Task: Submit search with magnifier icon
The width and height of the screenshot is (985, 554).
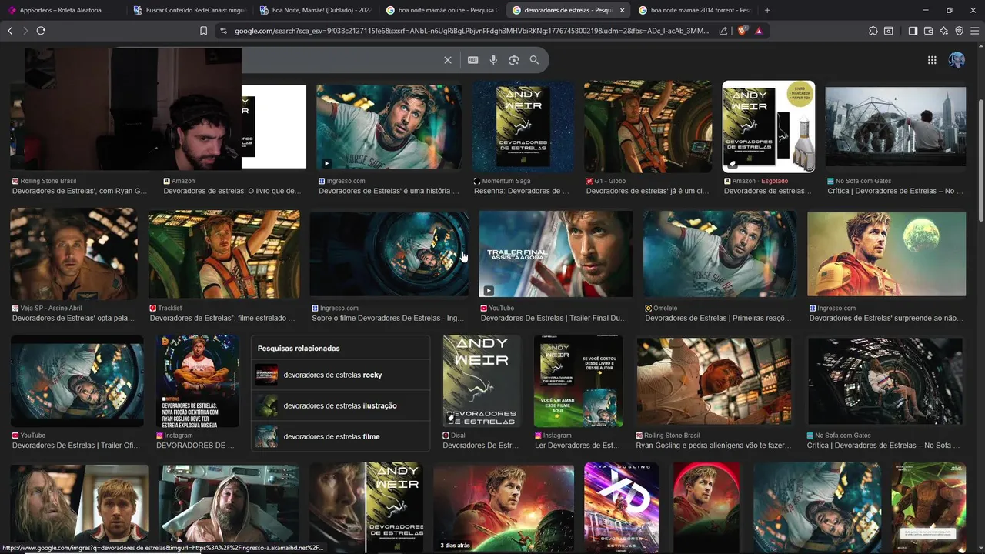Action: tap(534, 60)
